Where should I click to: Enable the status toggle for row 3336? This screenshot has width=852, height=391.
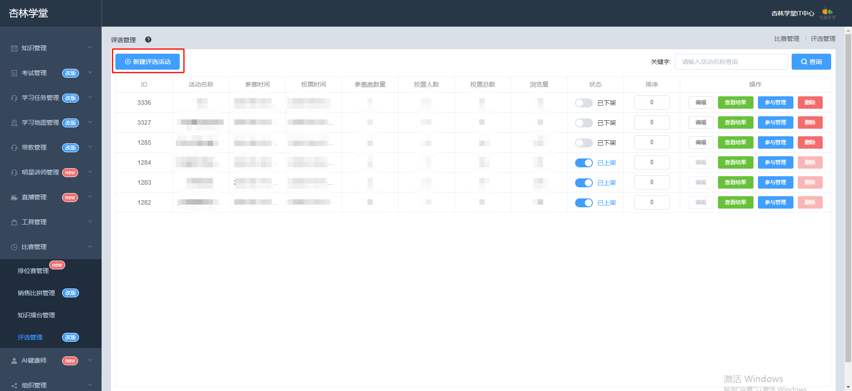[584, 103]
